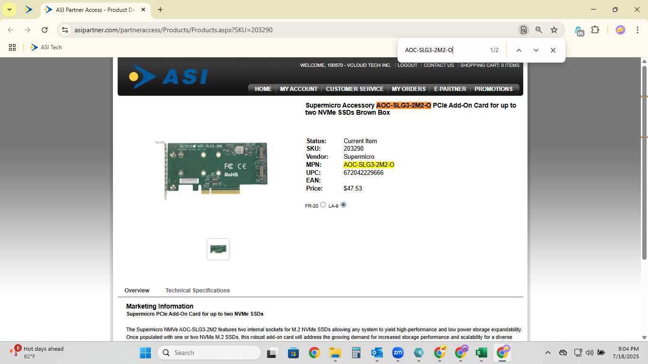Select the FR-20 radio button
This screenshot has width=648, height=364.
[x=323, y=205]
